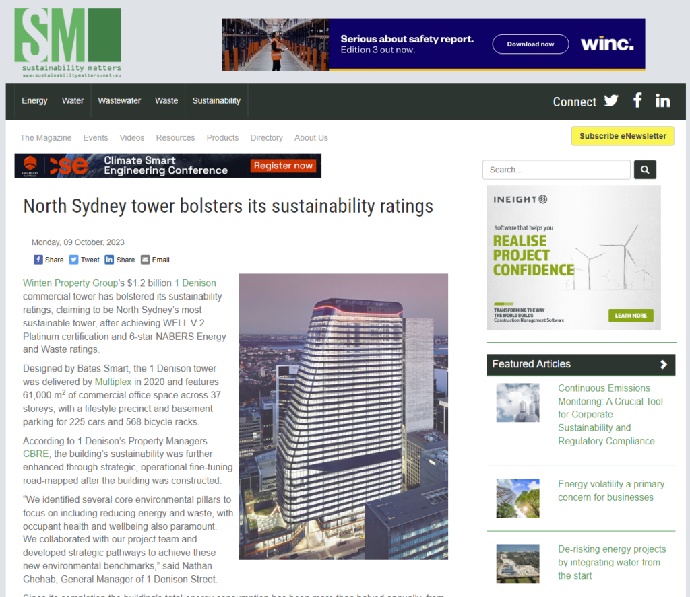Click the Subscribe eNewsletter button

pyautogui.click(x=622, y=135)
